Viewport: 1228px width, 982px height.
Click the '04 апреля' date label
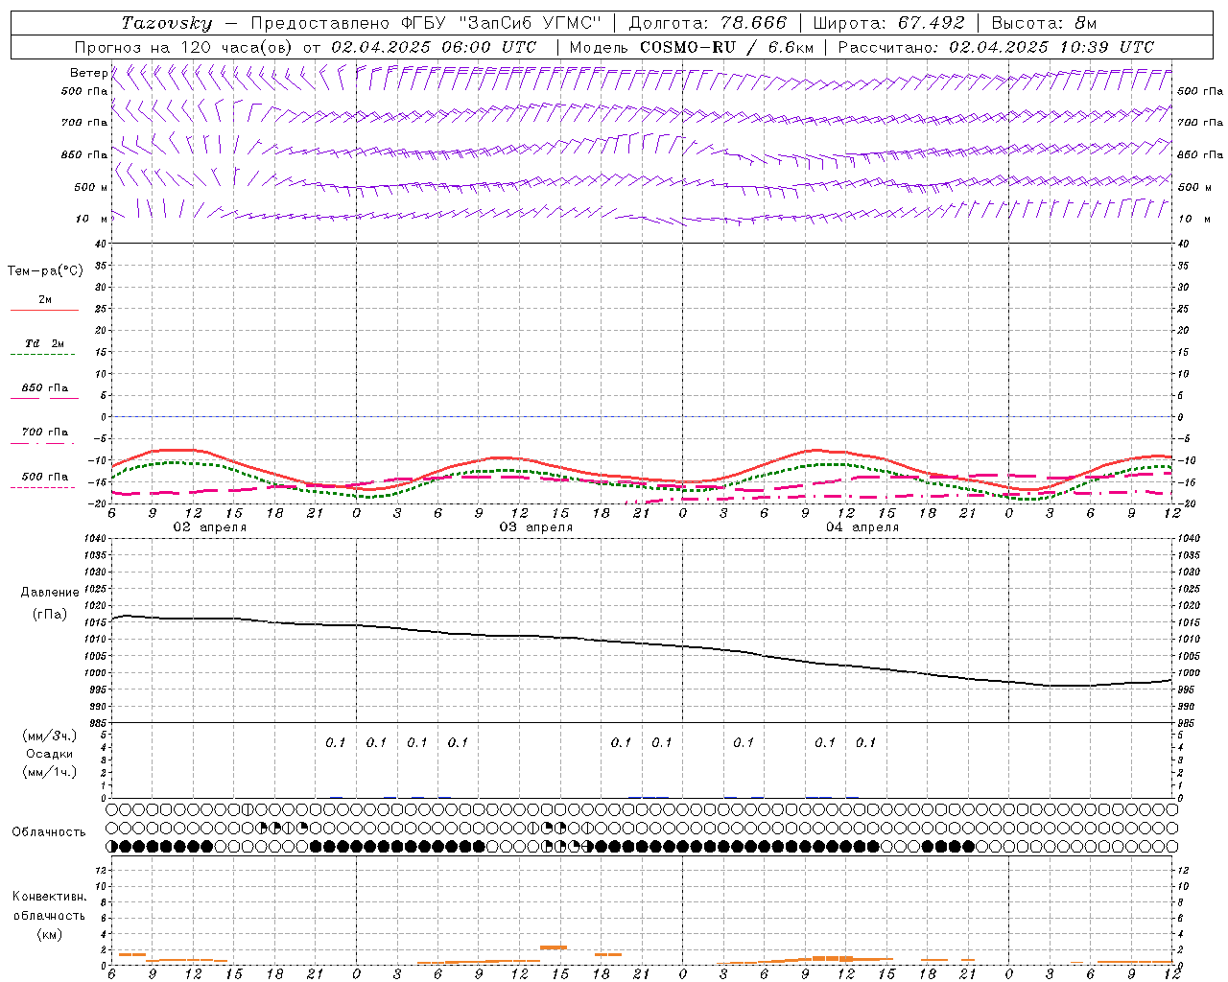[x=862, y=527]
